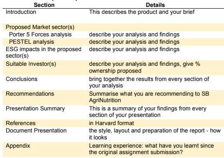Screen dimensions: 224x158
Task: Click the Recommendations row label
Action: point(30,94)
